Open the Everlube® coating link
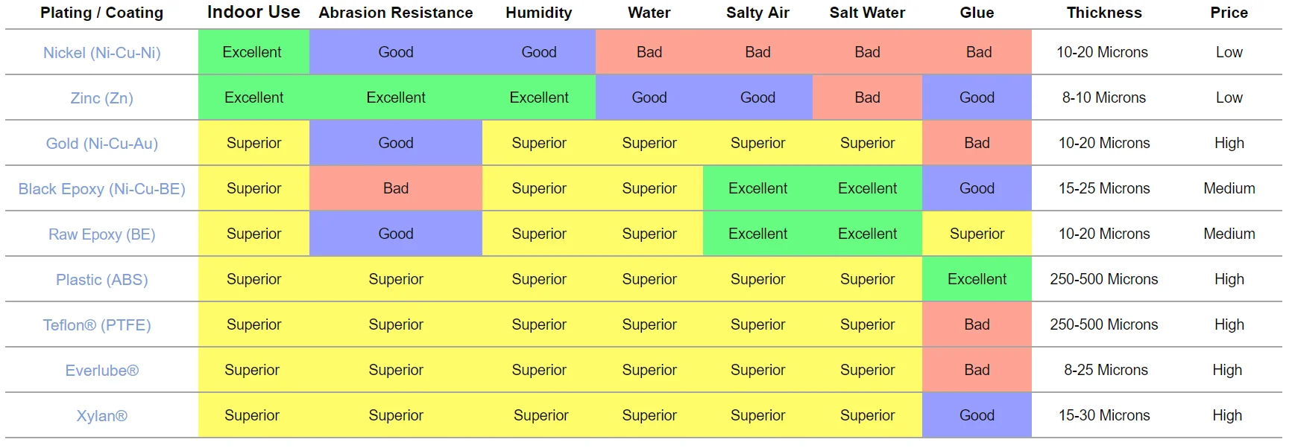The width and height of the screenshot is (1292, 448). (x=102, y=371)
